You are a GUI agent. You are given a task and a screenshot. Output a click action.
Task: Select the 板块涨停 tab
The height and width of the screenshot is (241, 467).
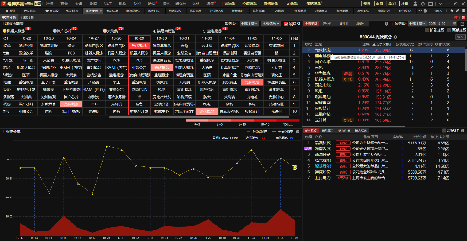(327, 131)
